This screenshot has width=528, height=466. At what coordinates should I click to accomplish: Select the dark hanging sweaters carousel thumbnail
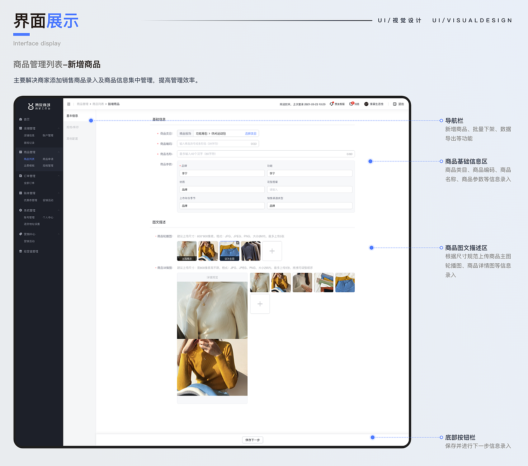click(x=251, y=251)
